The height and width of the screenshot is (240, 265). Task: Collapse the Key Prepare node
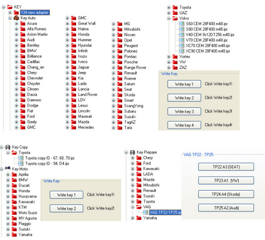coord(126,152)
